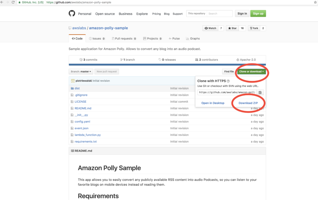
Task: Show the site security padlock info
Action: (x=20, y=2)
